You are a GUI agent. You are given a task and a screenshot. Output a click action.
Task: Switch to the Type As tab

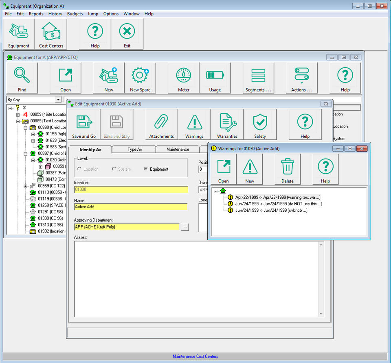point(134,150)
